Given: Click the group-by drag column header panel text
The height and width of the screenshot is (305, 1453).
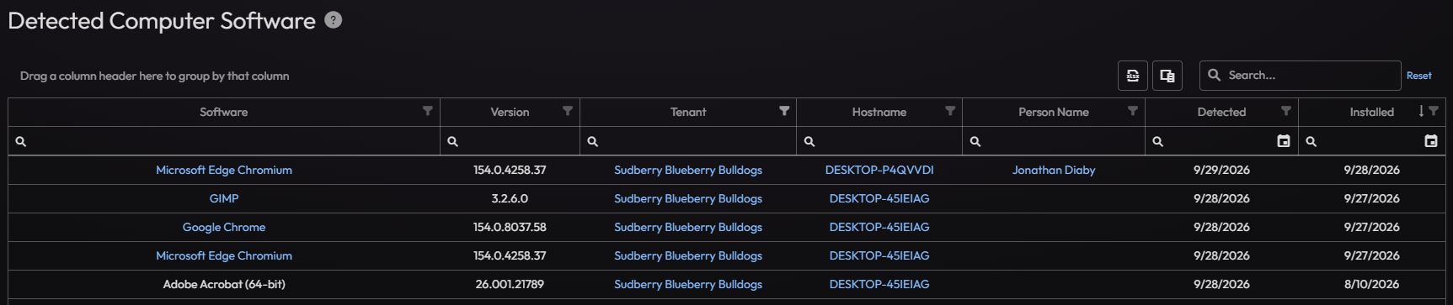Looking at the screenshot, I should (x=155, y=76).
